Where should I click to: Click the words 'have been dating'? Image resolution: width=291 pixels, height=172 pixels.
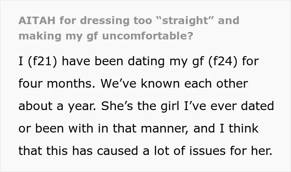point(113,61)
